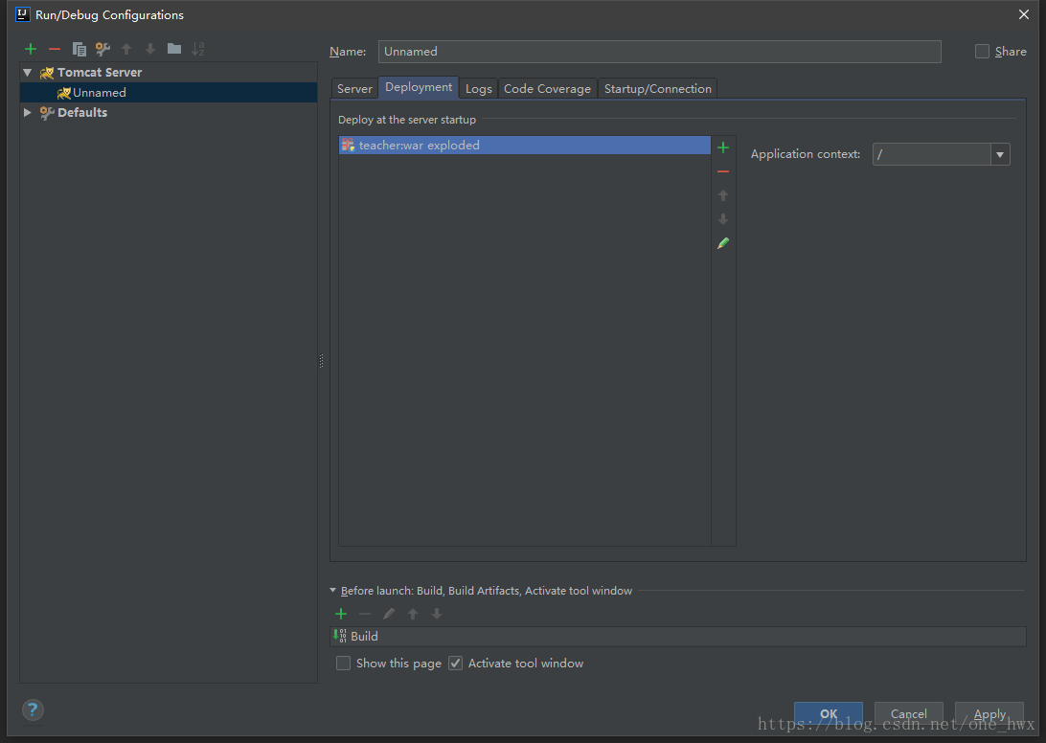The height and width of the screenshot is (743, 1046).
Task: Create a new folder for configurations
Action: pos(174,48)
